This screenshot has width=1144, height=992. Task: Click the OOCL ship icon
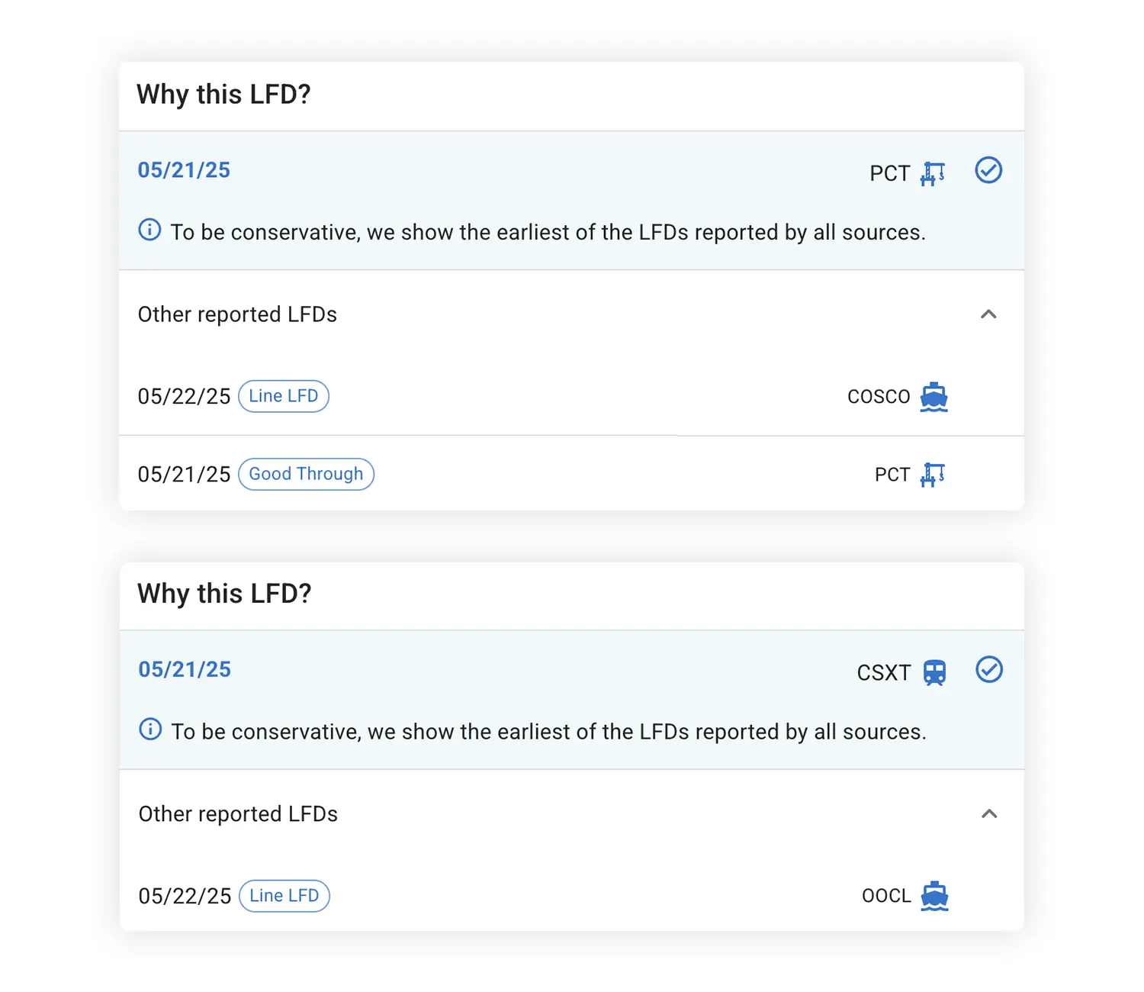pos(934,896)
